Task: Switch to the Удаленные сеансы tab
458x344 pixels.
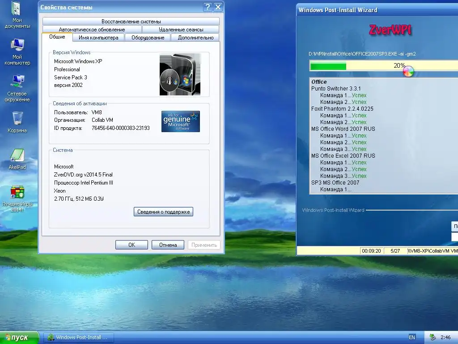Action: [181, 30]
